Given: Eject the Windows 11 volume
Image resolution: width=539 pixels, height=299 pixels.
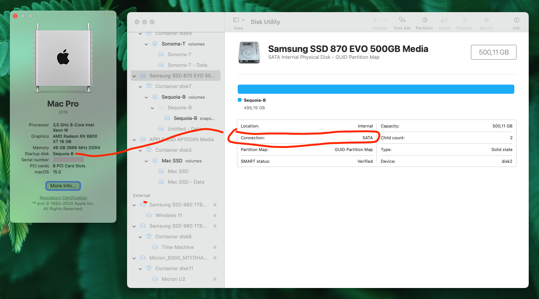Looking at the screenshot, I should [215, 215].
